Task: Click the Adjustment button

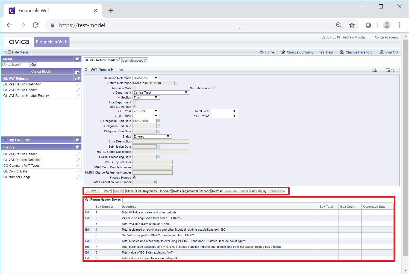Action: coord(190,191)
